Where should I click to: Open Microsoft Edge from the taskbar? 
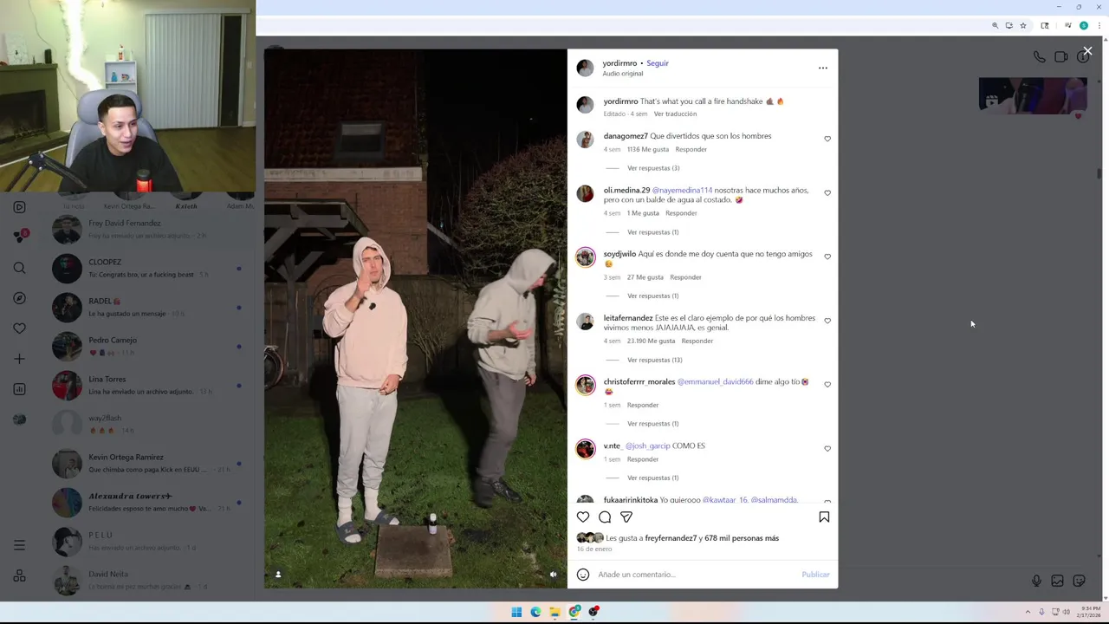pos(535,612)
